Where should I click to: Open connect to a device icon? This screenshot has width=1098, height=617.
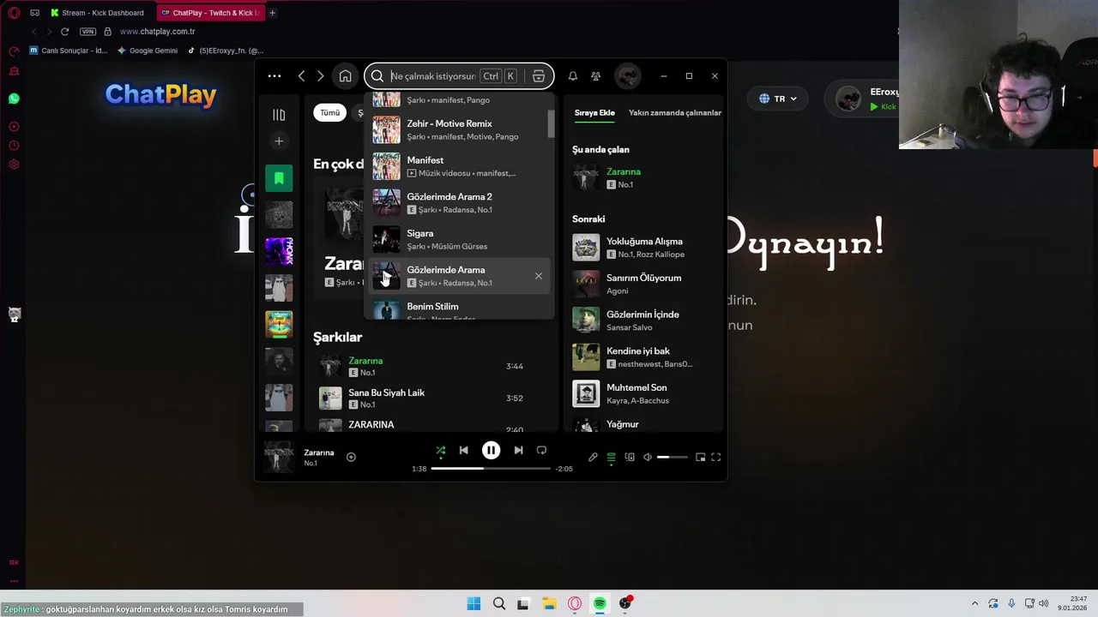[630, 458]
